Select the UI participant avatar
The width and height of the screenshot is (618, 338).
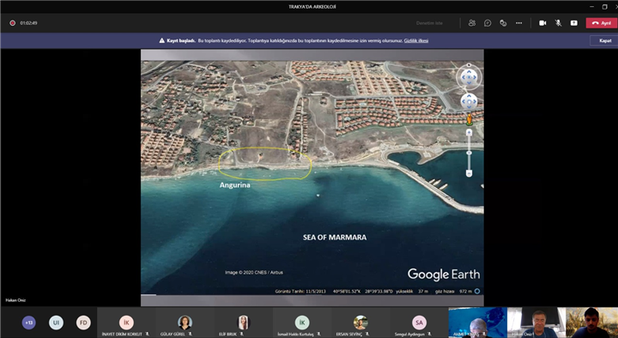(x=56, y=323)
